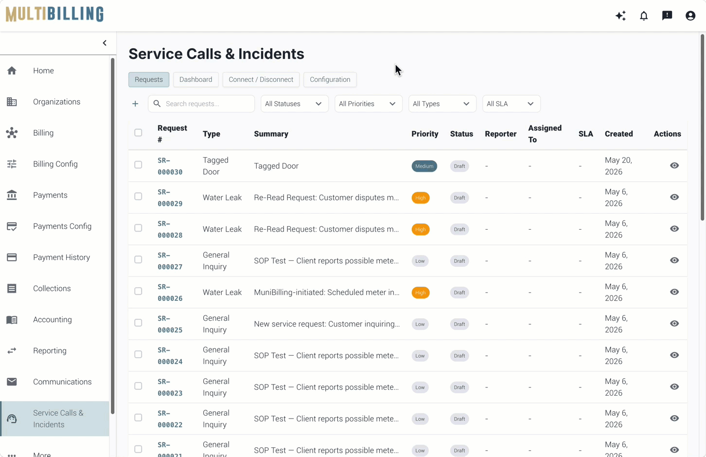Check the box for SR-000028

pos(138,228)
